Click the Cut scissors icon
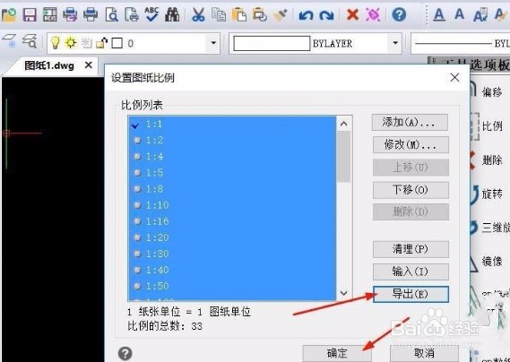510x362 pixels. [198, 14]
